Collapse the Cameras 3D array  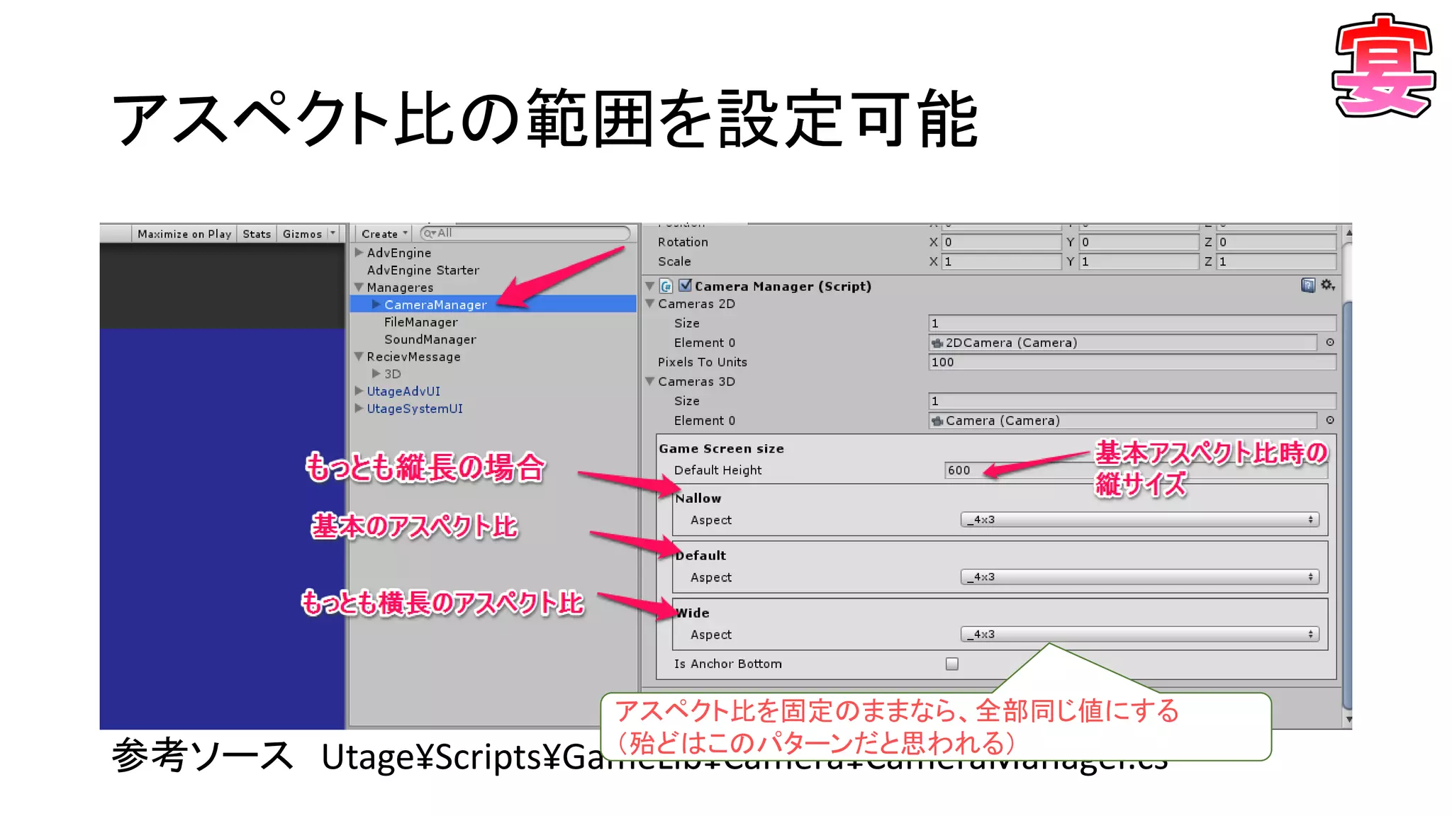point(649,381)
